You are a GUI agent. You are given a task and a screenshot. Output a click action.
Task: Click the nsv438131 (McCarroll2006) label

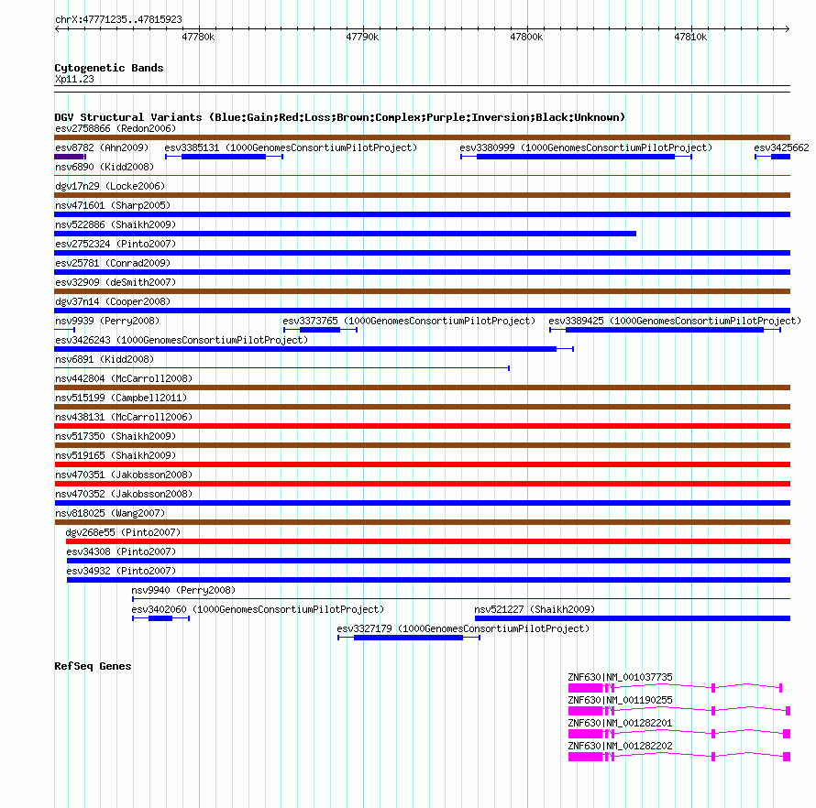pos(124,417)
